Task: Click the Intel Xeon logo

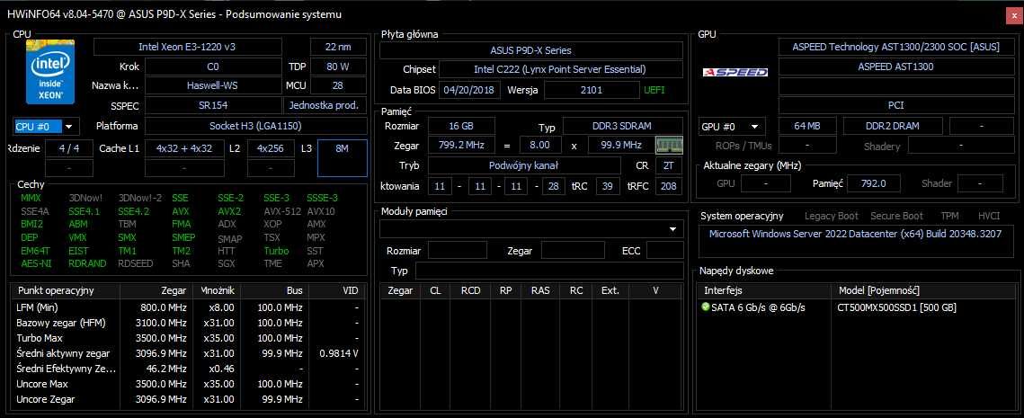Action: point(50,72)
